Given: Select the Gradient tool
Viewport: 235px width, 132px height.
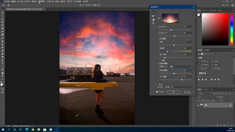Looking at the screenshot, I should click(x=3, y=51).
